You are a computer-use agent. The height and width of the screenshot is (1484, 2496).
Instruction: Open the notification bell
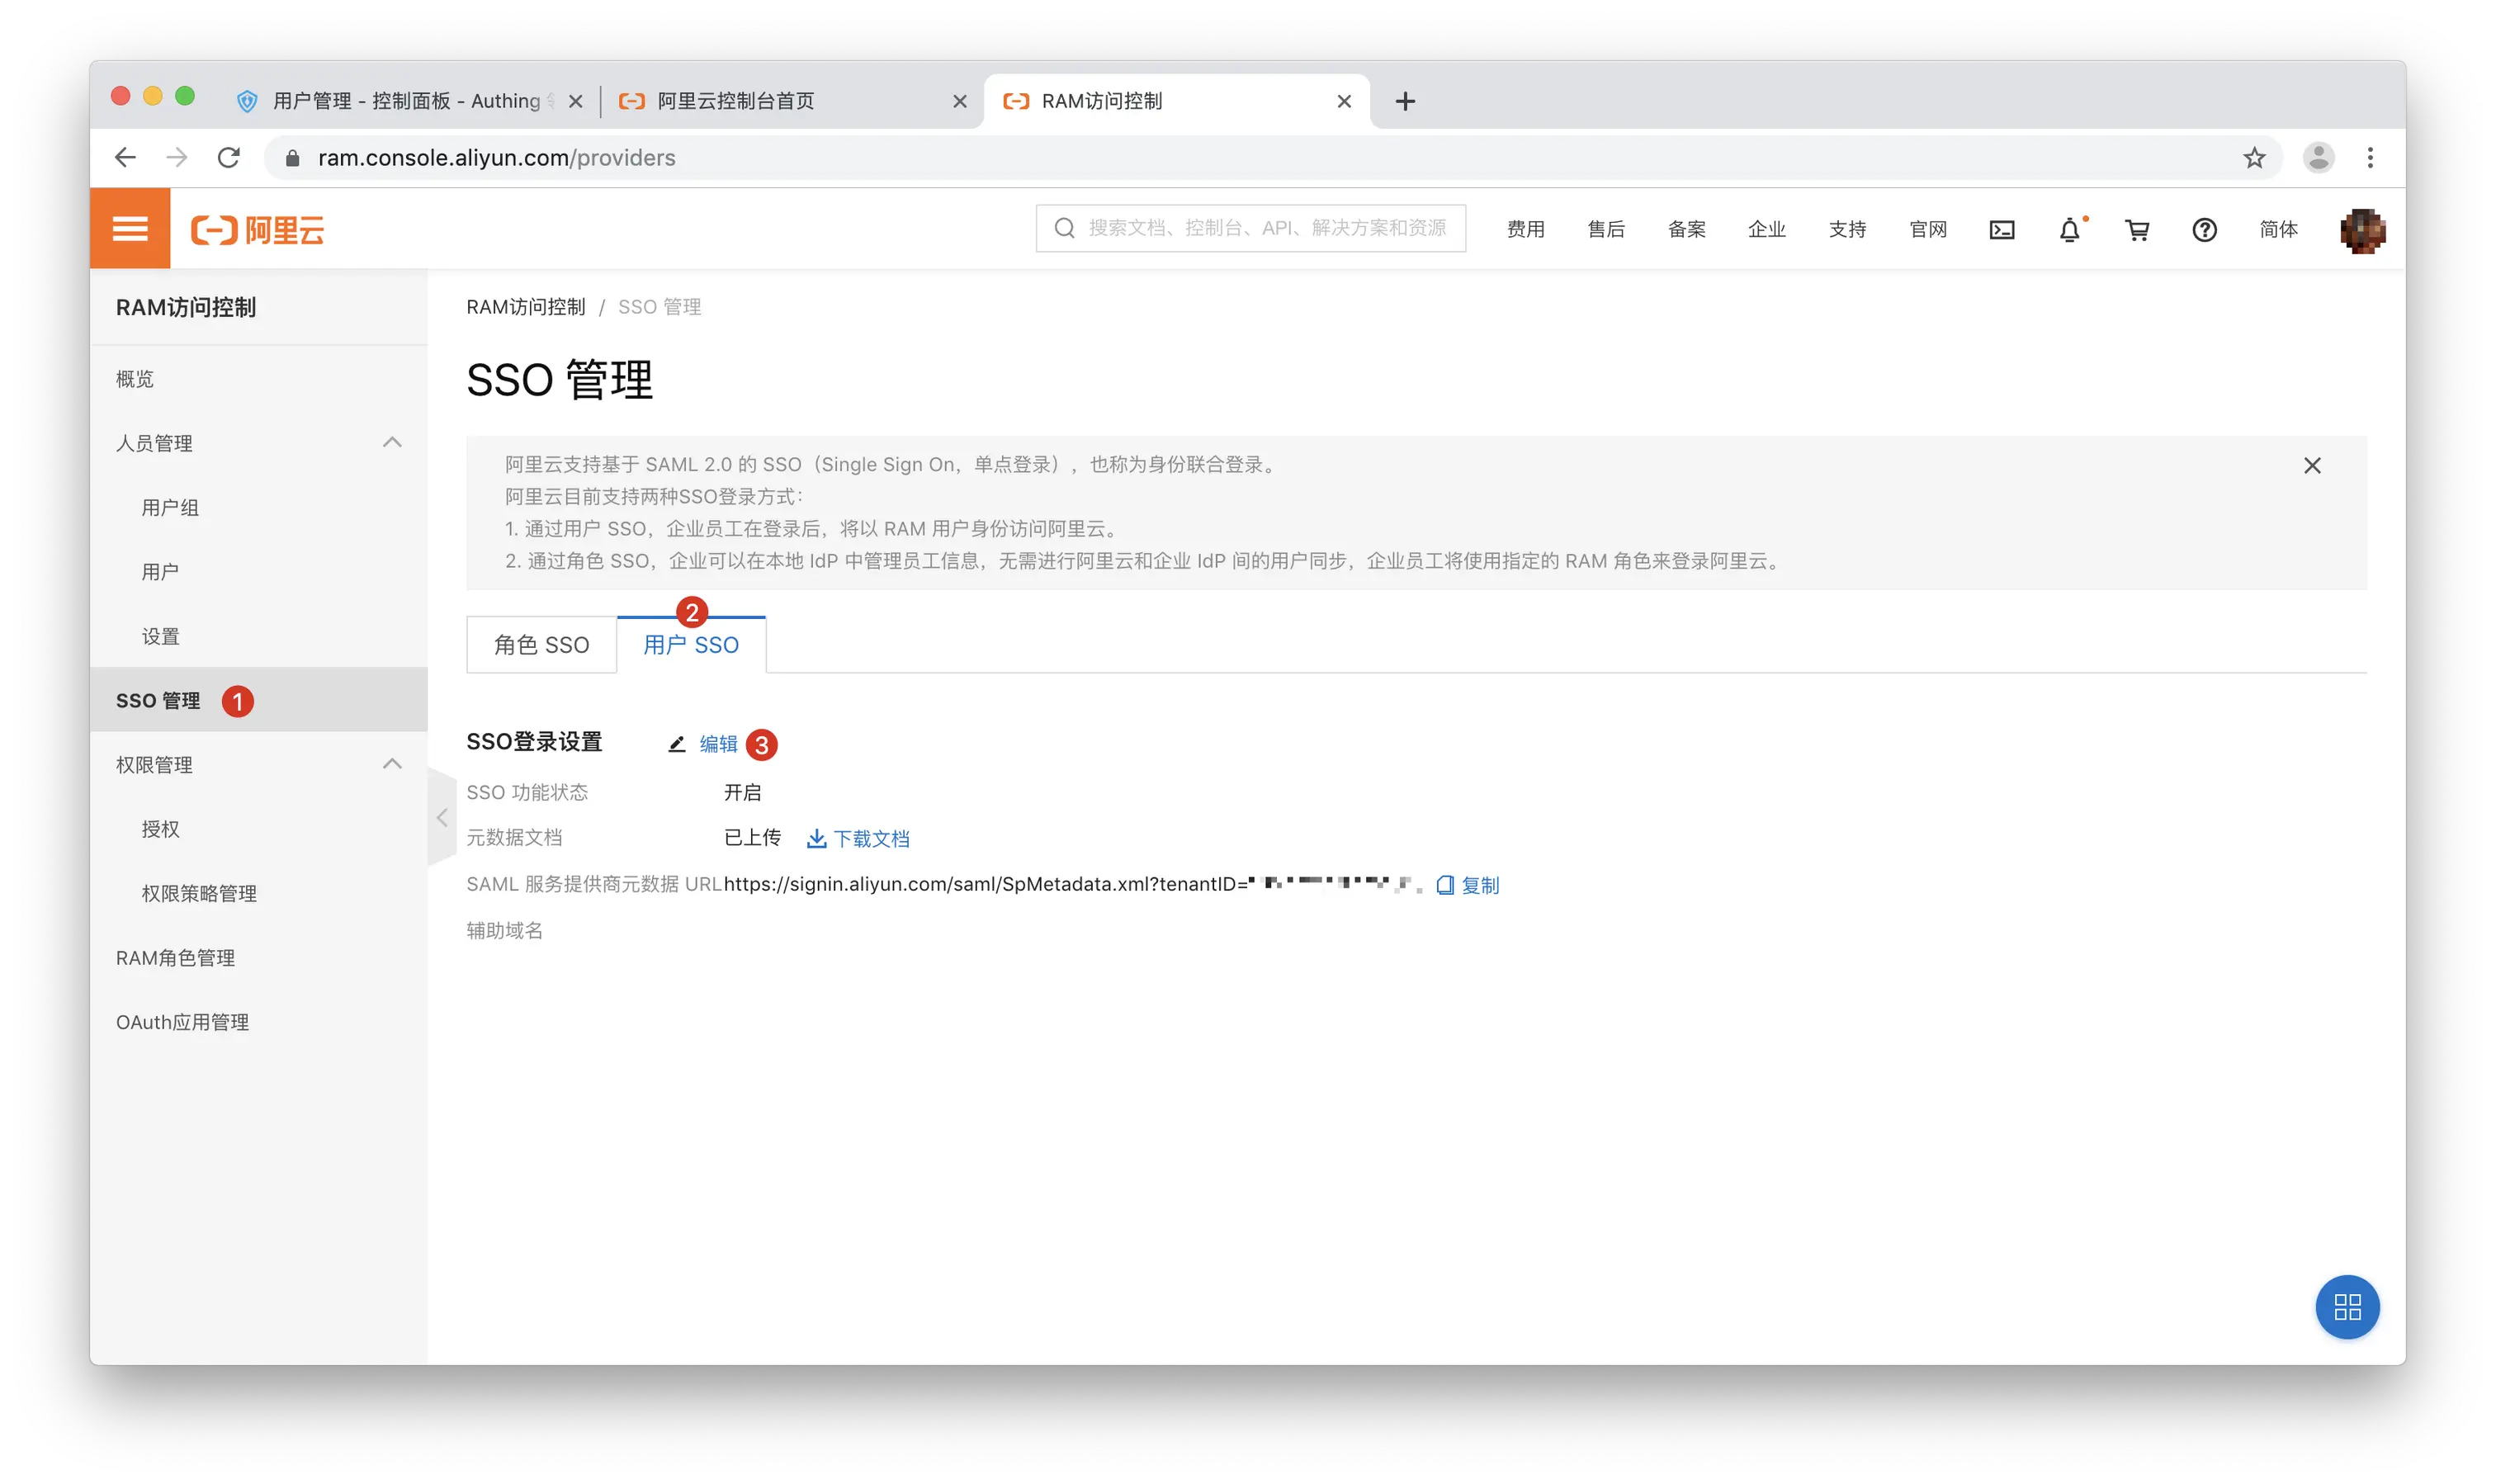pyautogui.click(x=2069, y=230)
